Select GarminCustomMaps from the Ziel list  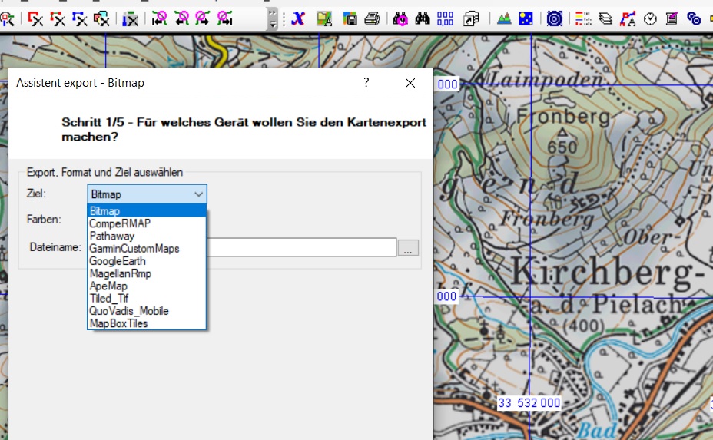(x=134, y=249)
